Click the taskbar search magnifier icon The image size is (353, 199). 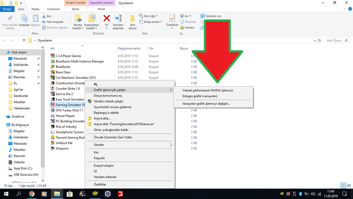(19, 194)
